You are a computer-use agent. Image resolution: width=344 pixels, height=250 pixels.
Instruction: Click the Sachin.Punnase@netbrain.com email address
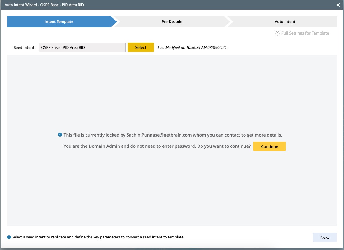159,135
